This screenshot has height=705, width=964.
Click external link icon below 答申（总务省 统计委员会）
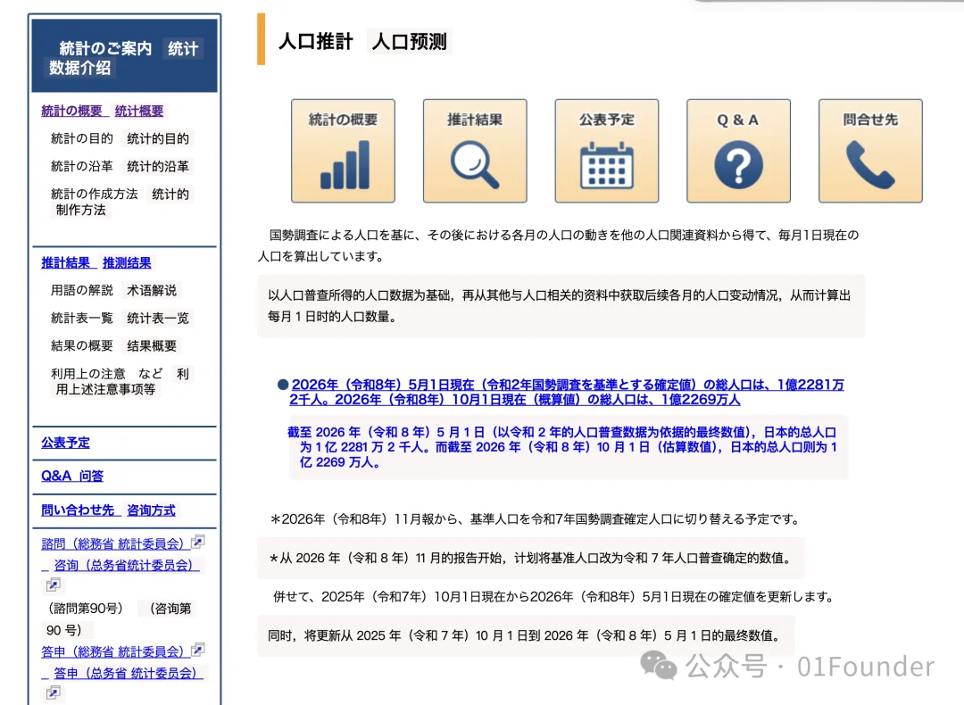54,693
